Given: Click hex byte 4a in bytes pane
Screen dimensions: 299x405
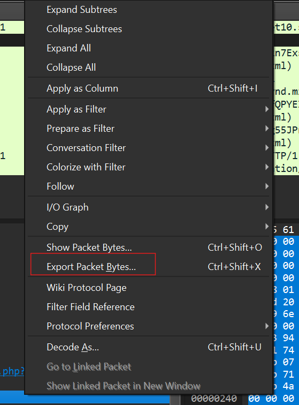Looking at the screenshot, I should click(x=288, y=386).
